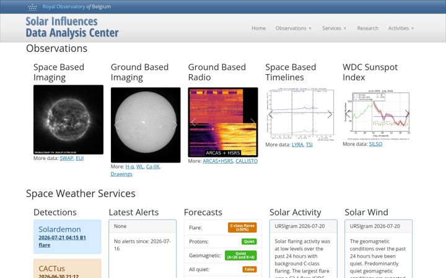Open the WL imaging link
Image resolution: width=446 pixels, height=278 pixels.
coord(139,167)
